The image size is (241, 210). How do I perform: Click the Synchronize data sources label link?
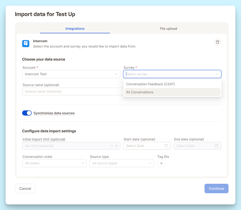point(54,113)
